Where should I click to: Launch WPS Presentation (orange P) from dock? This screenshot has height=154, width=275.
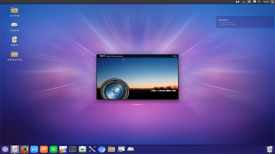tap(44, 149)
